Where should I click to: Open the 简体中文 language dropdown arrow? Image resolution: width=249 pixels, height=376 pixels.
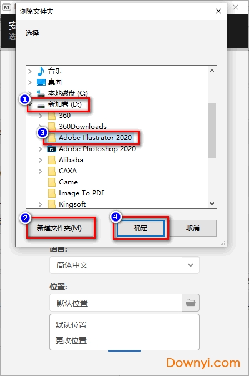point(191,265)
